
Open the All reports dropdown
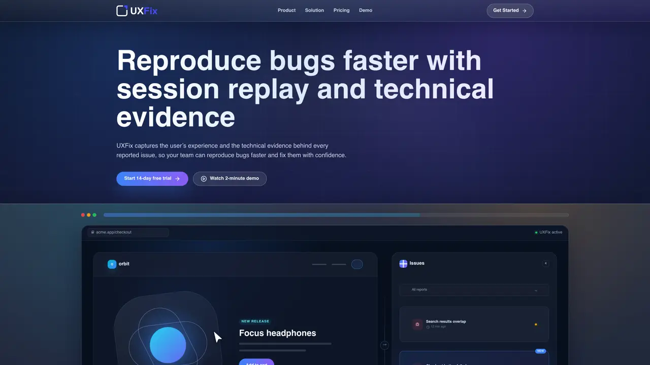pyautogui.click(x=474, y=289)
